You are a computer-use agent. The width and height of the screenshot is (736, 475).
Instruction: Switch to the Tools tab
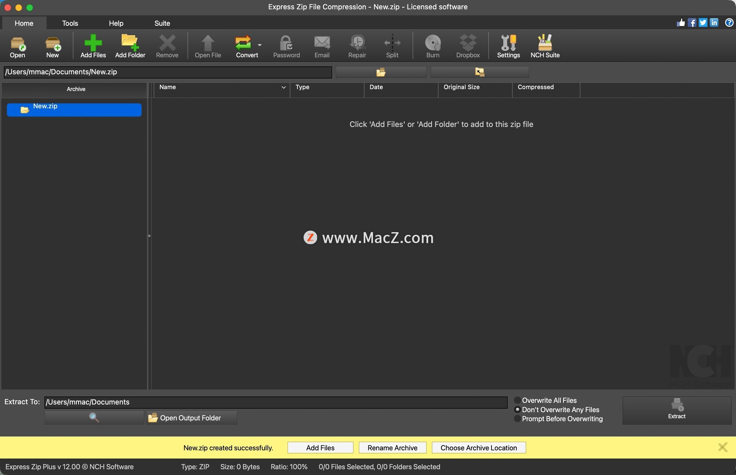(70, 23)
